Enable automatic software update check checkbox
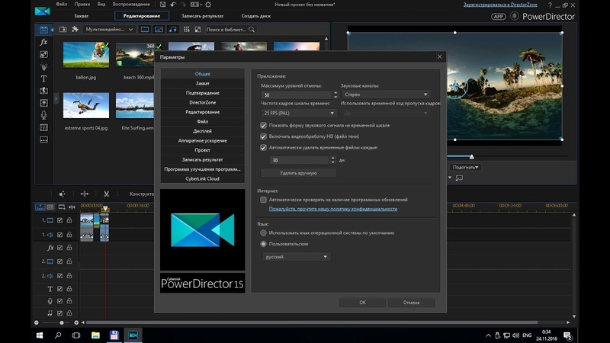 [x=264, y=199]
